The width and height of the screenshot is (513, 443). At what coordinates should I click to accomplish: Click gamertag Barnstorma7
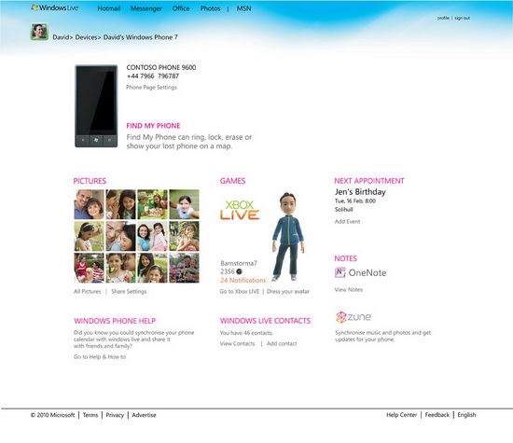[239, 263]
